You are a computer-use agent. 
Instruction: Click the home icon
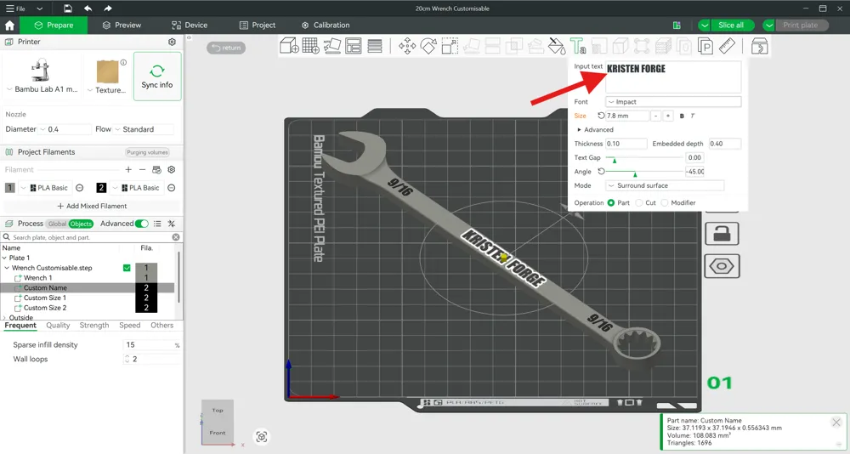9,25
